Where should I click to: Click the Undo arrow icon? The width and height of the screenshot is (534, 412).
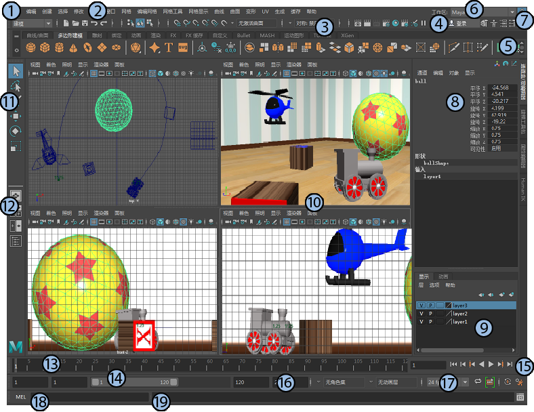click(94, 23)
